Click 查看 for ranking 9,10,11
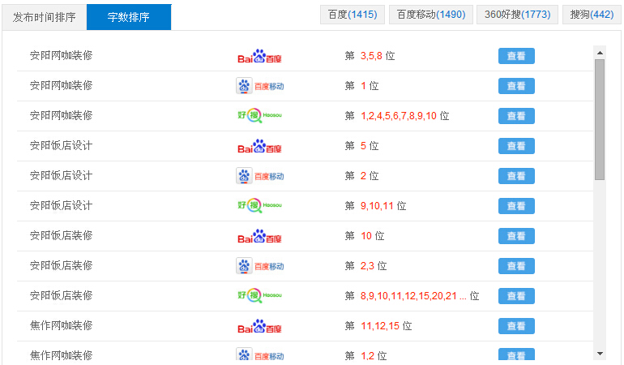Screen dimensions: 624x365 [x=516, y=206]
